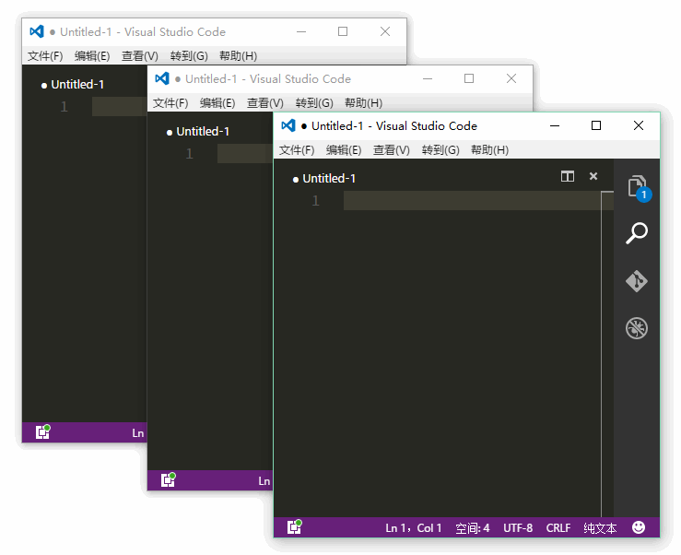Open Git source control view
This screenshot has width=681, height=555.
click(637, 281)
